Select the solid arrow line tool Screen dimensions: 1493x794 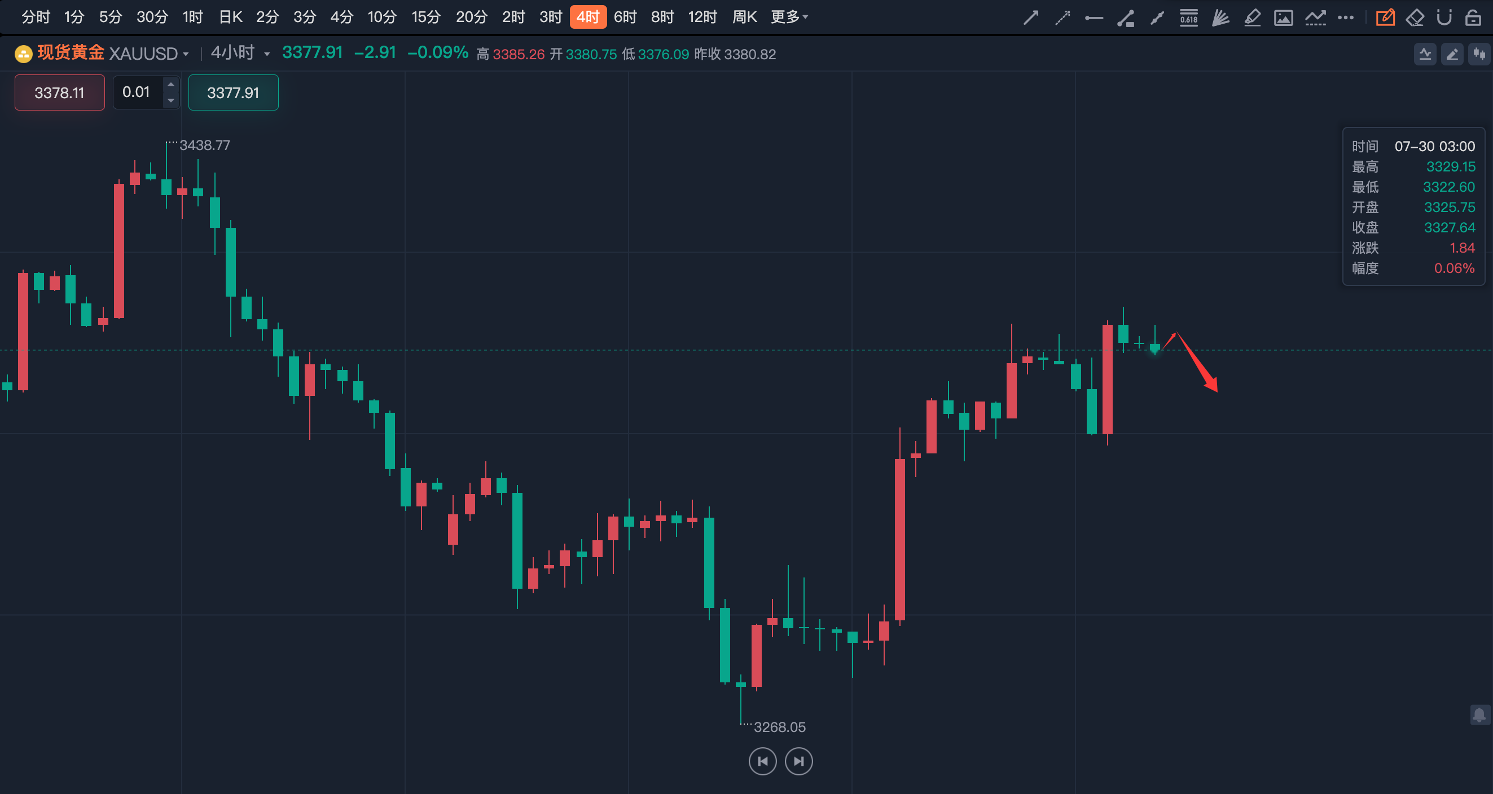point(1030,17)
